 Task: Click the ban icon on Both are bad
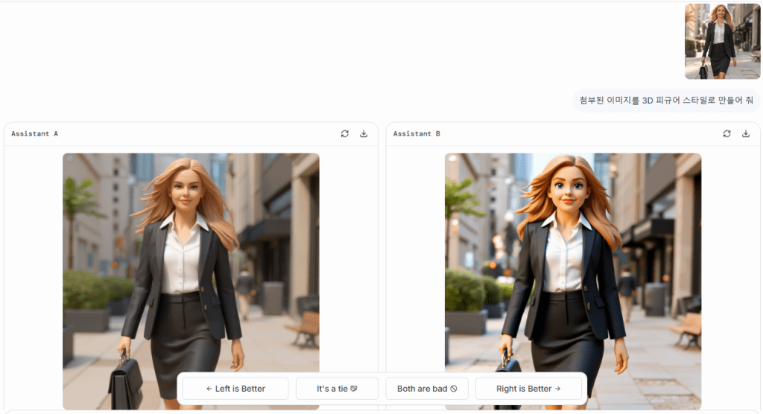[x=454, y=389]
